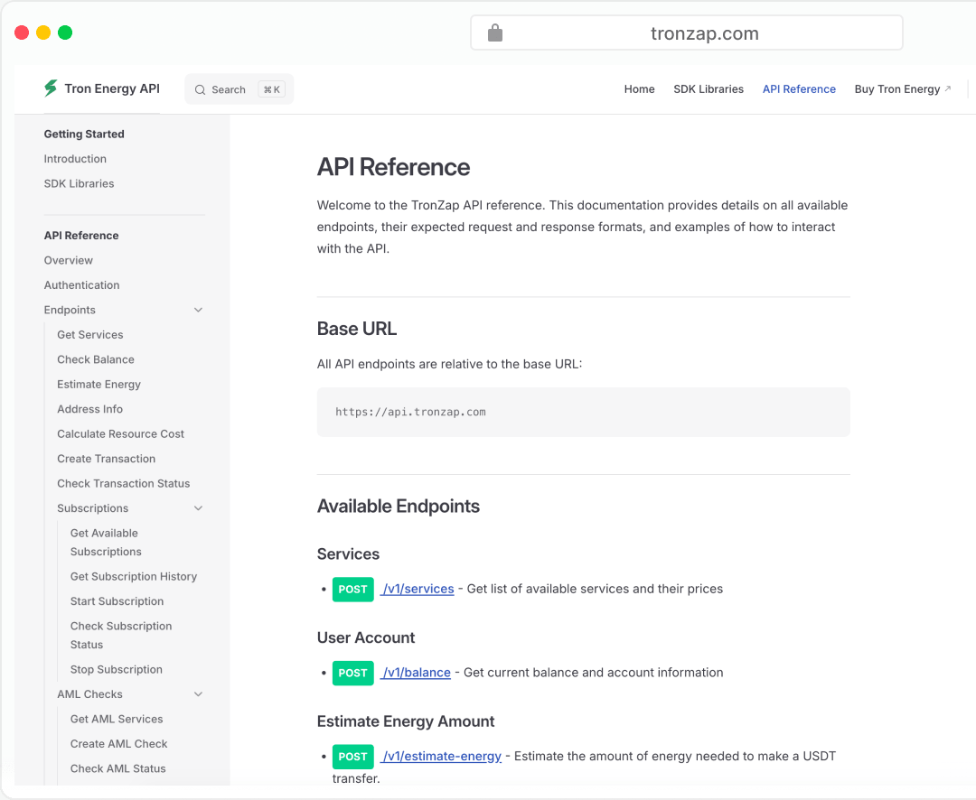Click the https://api.tronzap.com code block

click(x=583, y=412)
